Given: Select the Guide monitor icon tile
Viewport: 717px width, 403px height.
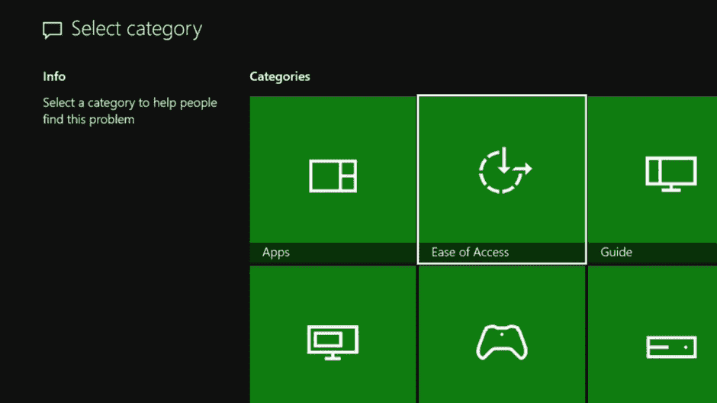Looking at the screenshot, I should tap(670, 174).
